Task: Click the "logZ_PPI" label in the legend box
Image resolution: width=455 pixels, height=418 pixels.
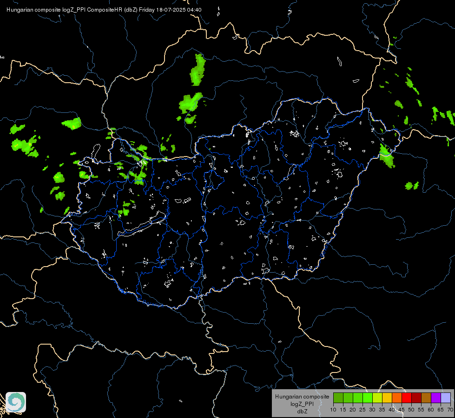Action: click(x=302, y=404)
